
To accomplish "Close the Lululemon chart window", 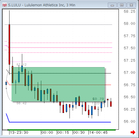I will [x=131, y=5].
